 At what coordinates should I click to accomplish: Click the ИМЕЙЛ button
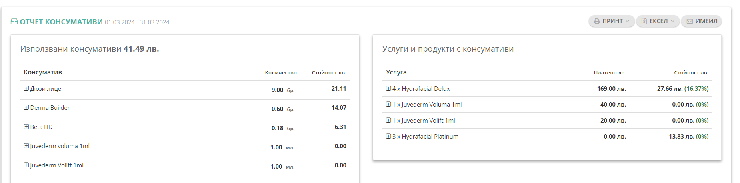[702, 21]
